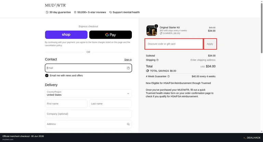
Task: Focus the Discount code or gift card field
Action: (x=174, y=44)
